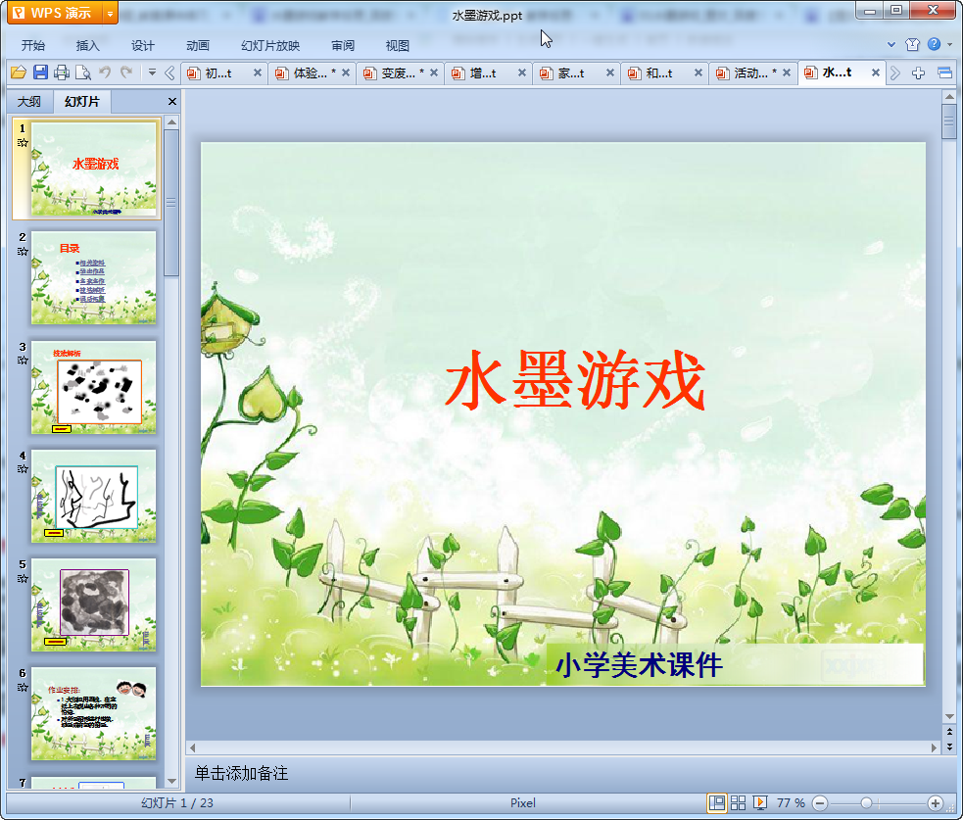Viewport: 963px width, 820px height.
Task: Click 单击添加备注 notes field
Action: (x=241, y=773)
